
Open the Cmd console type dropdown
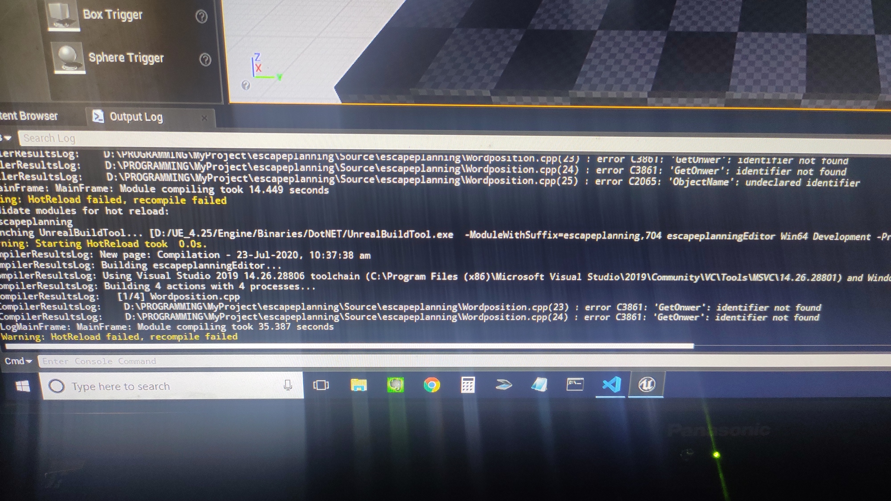[18, 361]
